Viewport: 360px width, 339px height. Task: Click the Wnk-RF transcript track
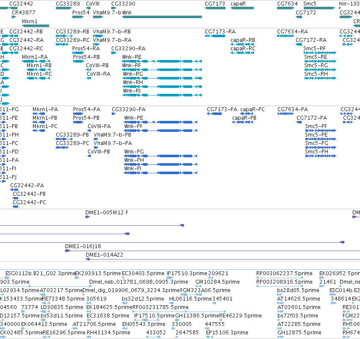click(x=162, y=70)
